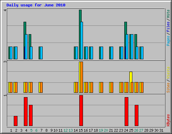Click the green x-axis day label "5"
The width and height of the screenshot is (172, 134).
click(x=31, y=130)
